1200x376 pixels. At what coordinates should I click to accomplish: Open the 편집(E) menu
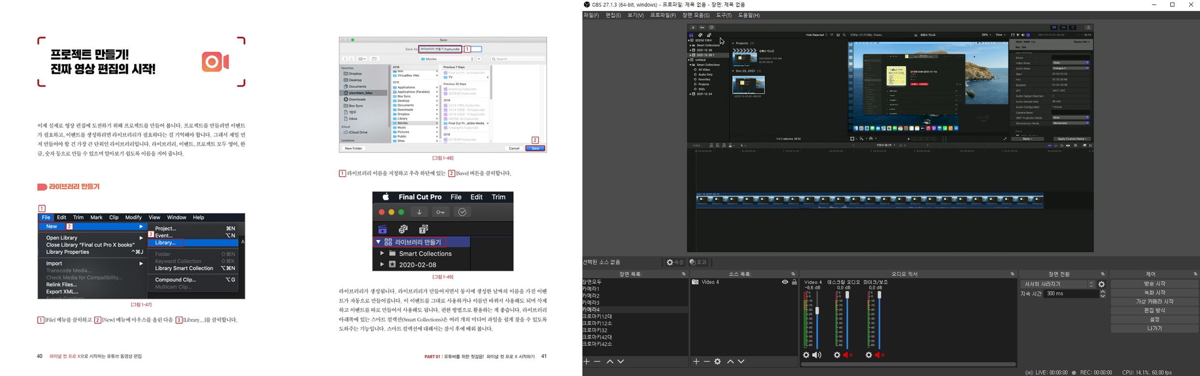614,16
